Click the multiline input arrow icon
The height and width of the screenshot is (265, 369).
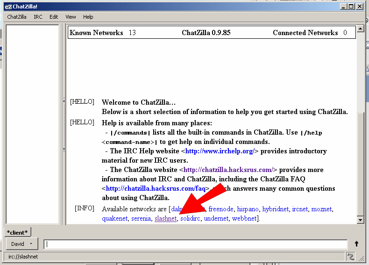tap(357, 244)
